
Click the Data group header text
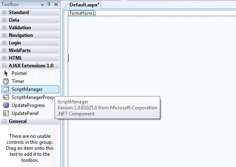coord(14,20)
